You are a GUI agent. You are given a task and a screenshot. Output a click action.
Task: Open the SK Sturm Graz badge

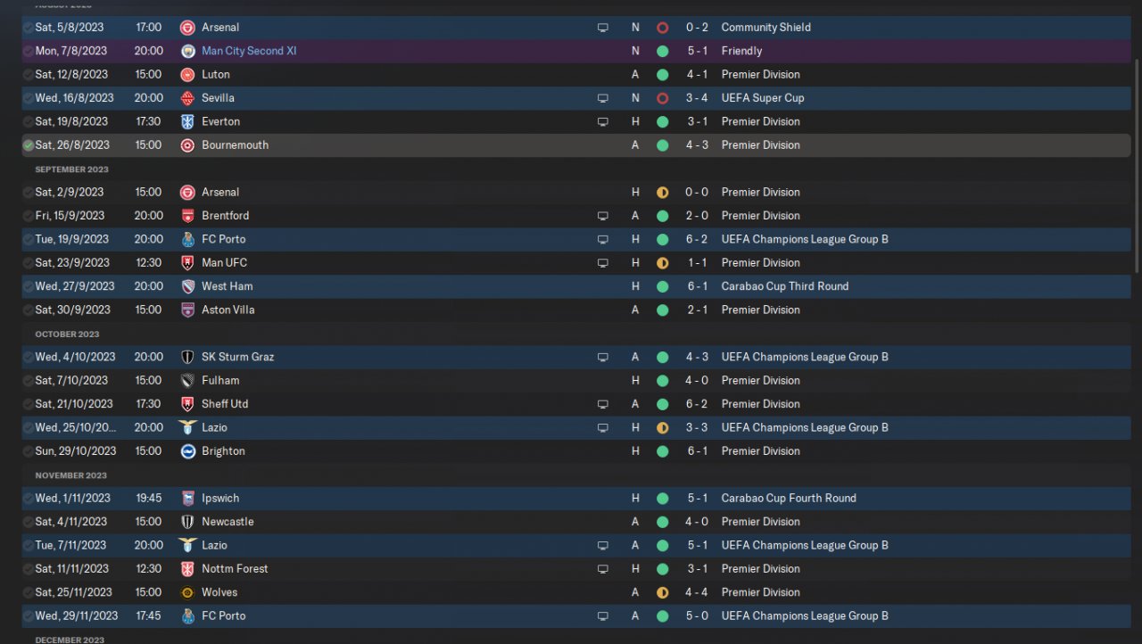(187, 357)
